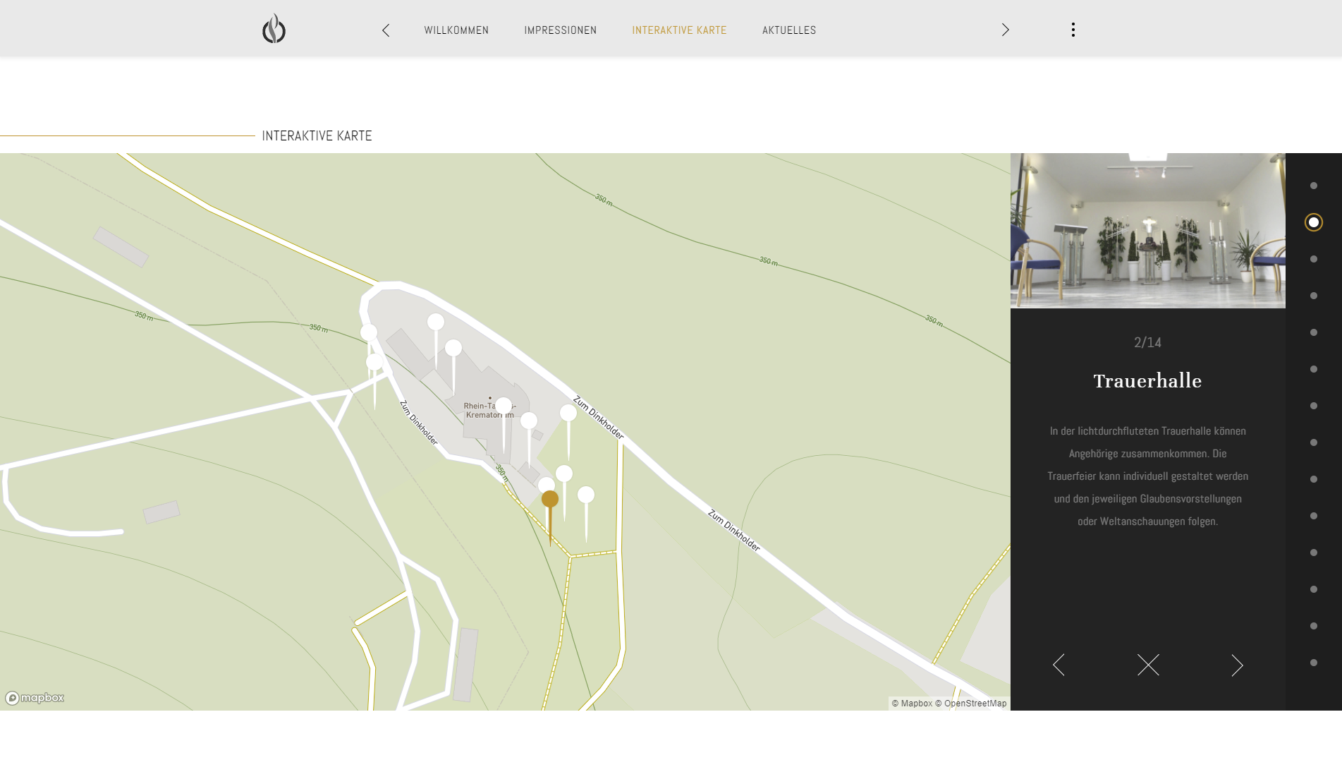Viewport: 1342px width, 760px height.
Task: Open the © Mapbox attribution link
Action: (912, 704)
